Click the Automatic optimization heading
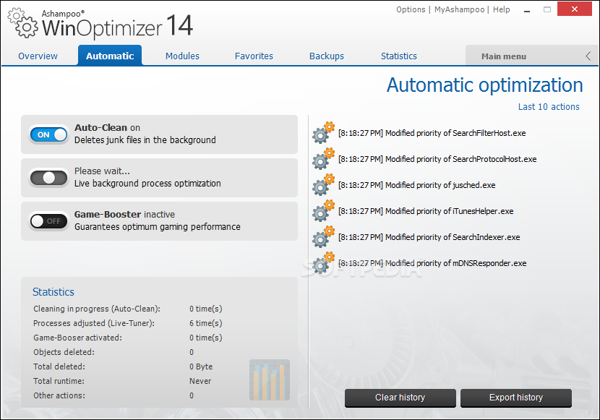600x420 pixels. [x=485, y=85]
